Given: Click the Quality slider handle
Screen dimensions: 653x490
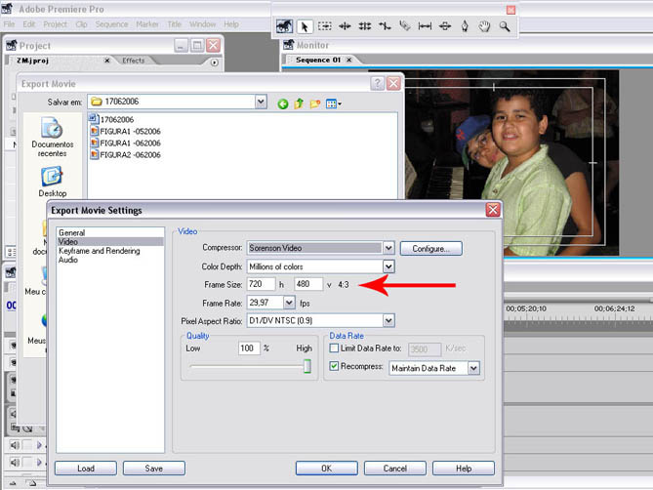Looking at the screenshot, I should [x=306, y=366].
